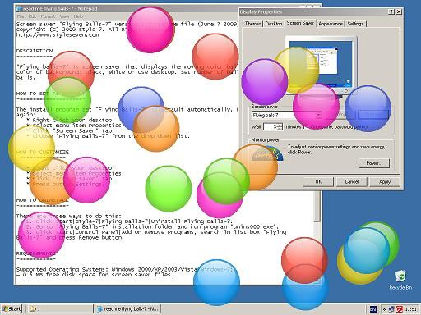Open the Recycle Bin desktop icon

[400, 280]
